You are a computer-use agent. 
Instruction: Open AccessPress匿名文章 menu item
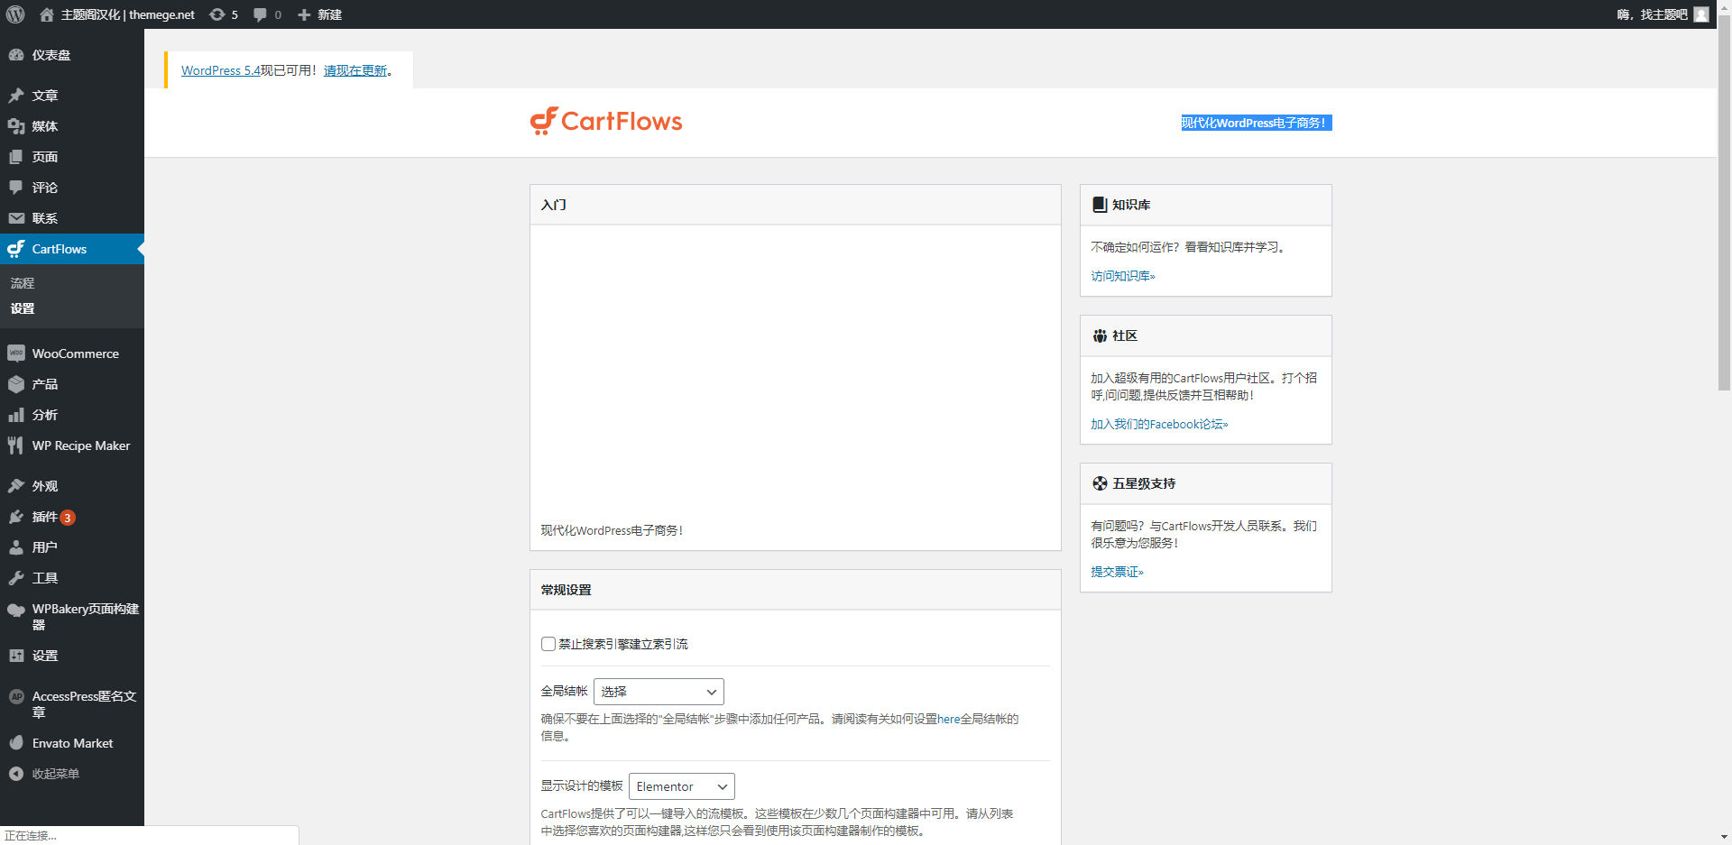coord(72,704)
